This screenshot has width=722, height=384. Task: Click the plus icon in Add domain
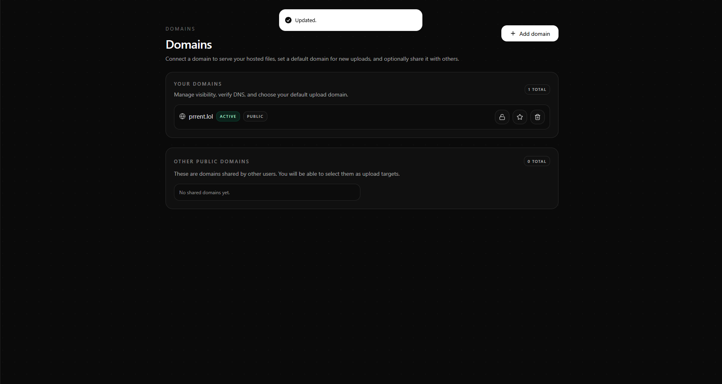point(513,33)
